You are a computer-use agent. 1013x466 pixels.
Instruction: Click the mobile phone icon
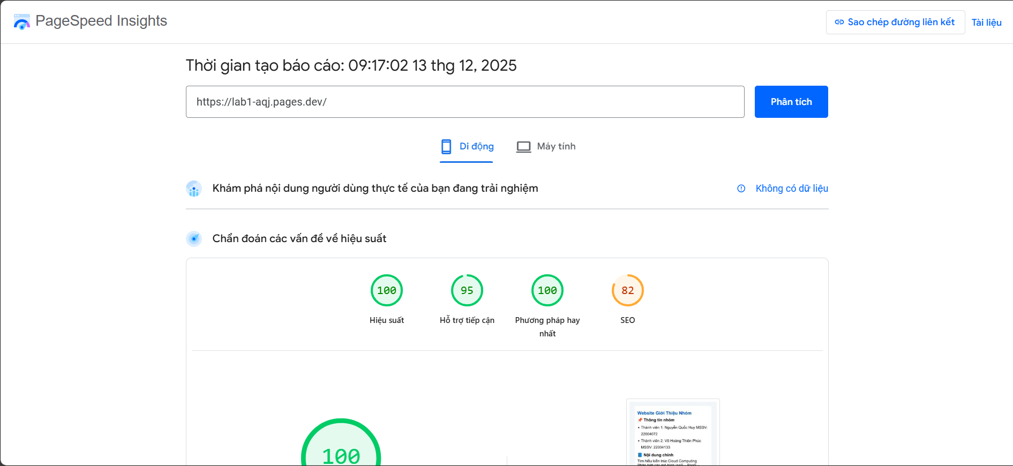[x=446, y=147]
